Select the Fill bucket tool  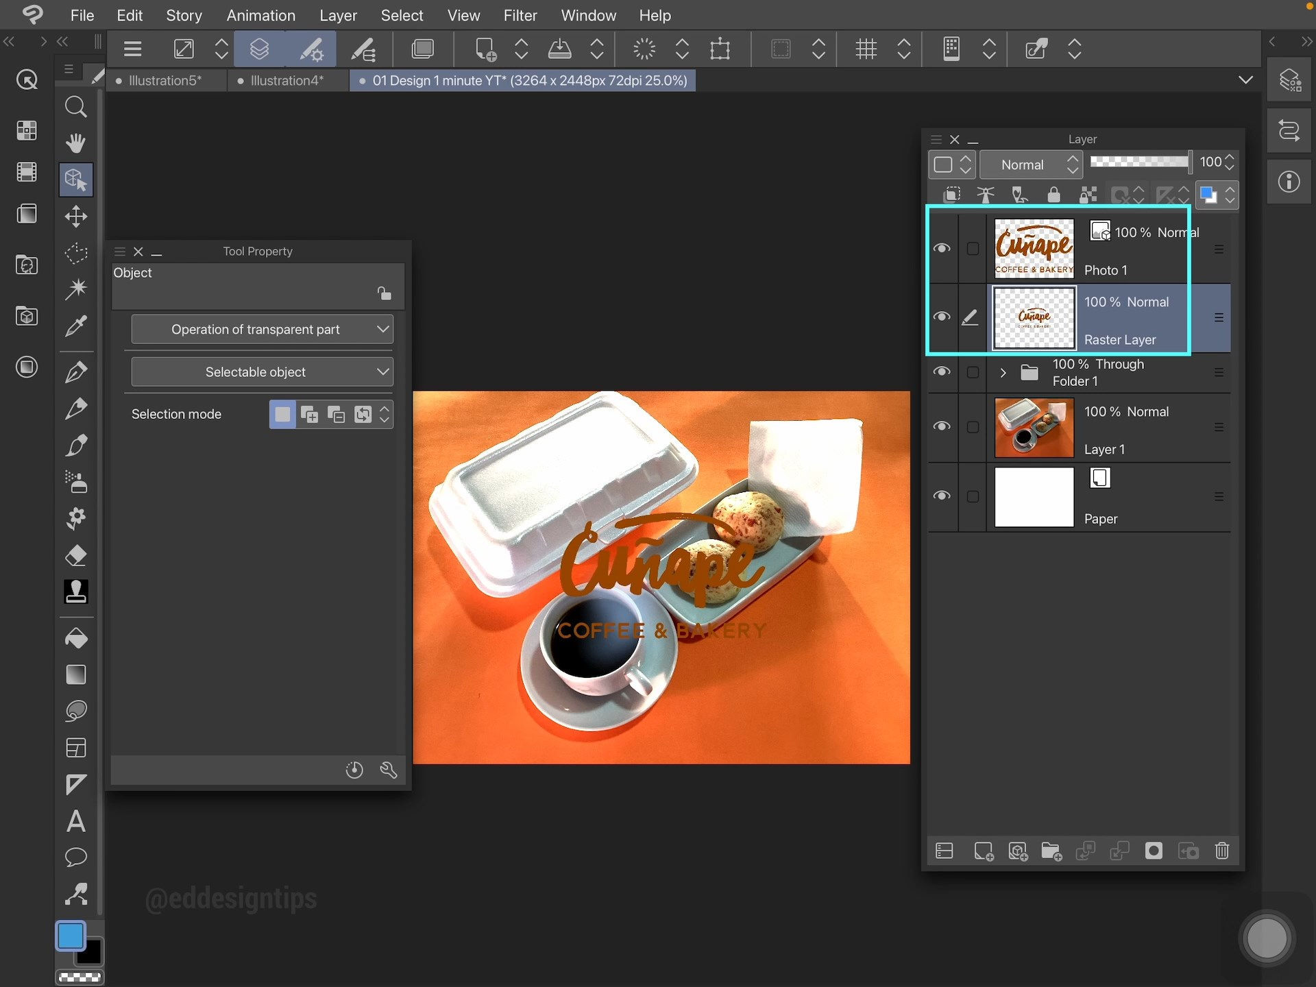point(75,639)
